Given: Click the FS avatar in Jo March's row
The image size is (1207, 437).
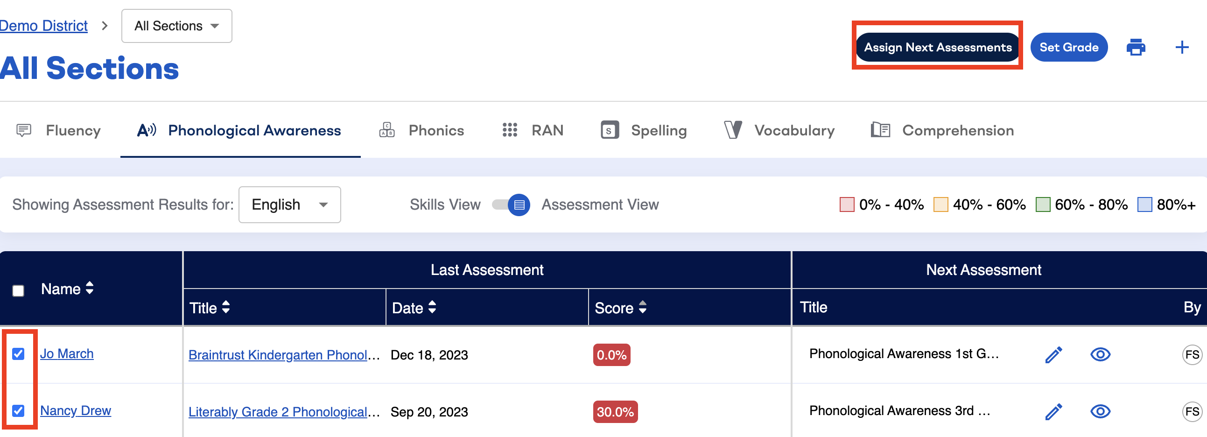Looking at the screenshot, I should [x=1192, y=354].
